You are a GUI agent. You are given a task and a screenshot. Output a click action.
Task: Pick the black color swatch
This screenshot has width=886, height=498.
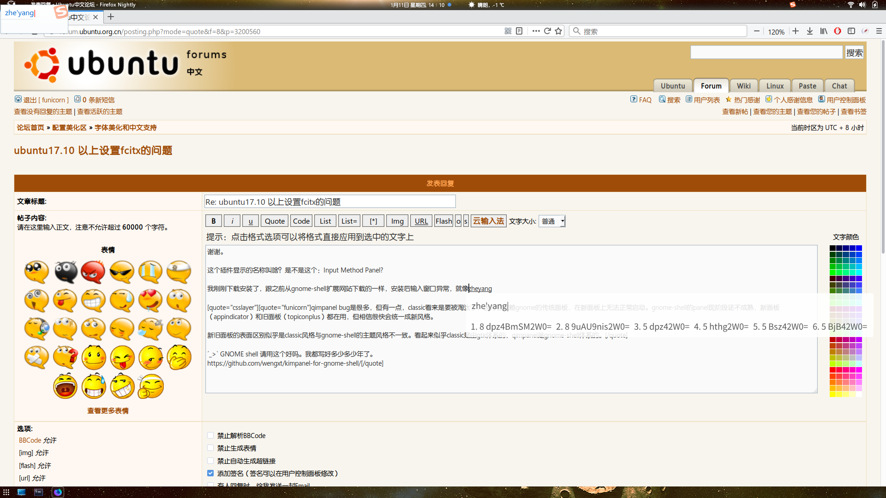pos(833,248)
